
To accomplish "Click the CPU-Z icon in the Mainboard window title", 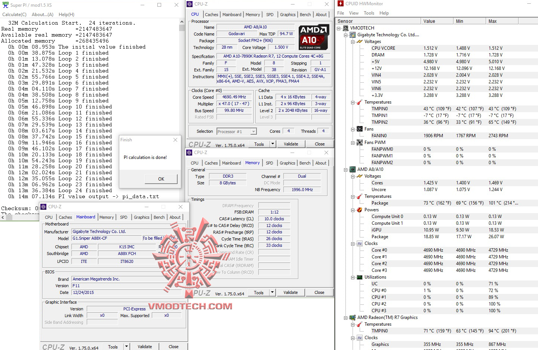I will (44, 207).
